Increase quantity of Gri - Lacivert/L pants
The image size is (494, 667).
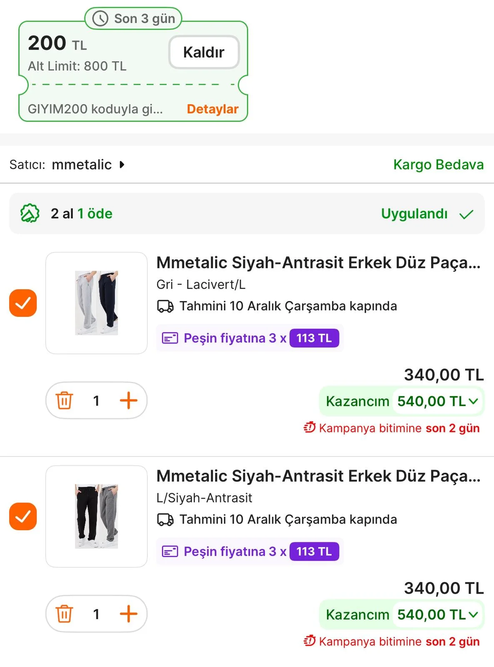pos(128,401)
